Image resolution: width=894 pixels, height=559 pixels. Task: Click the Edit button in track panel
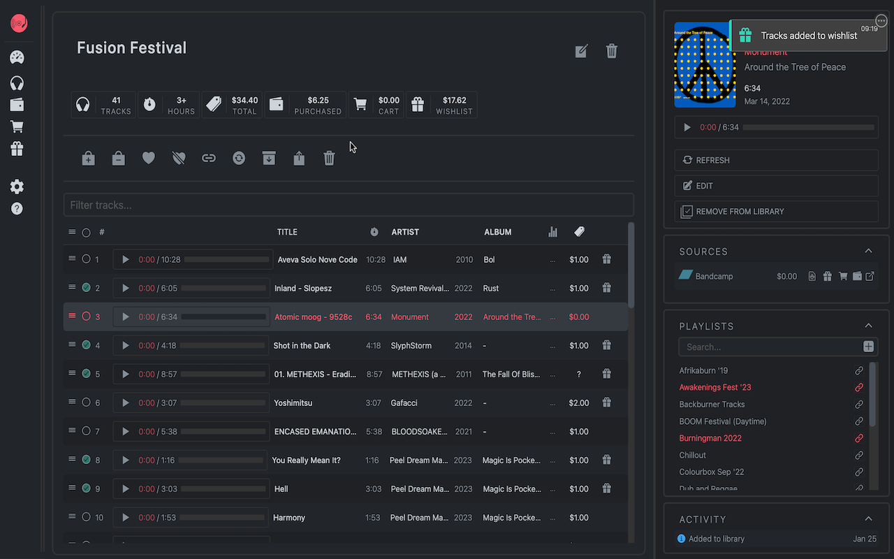(776, 186)
